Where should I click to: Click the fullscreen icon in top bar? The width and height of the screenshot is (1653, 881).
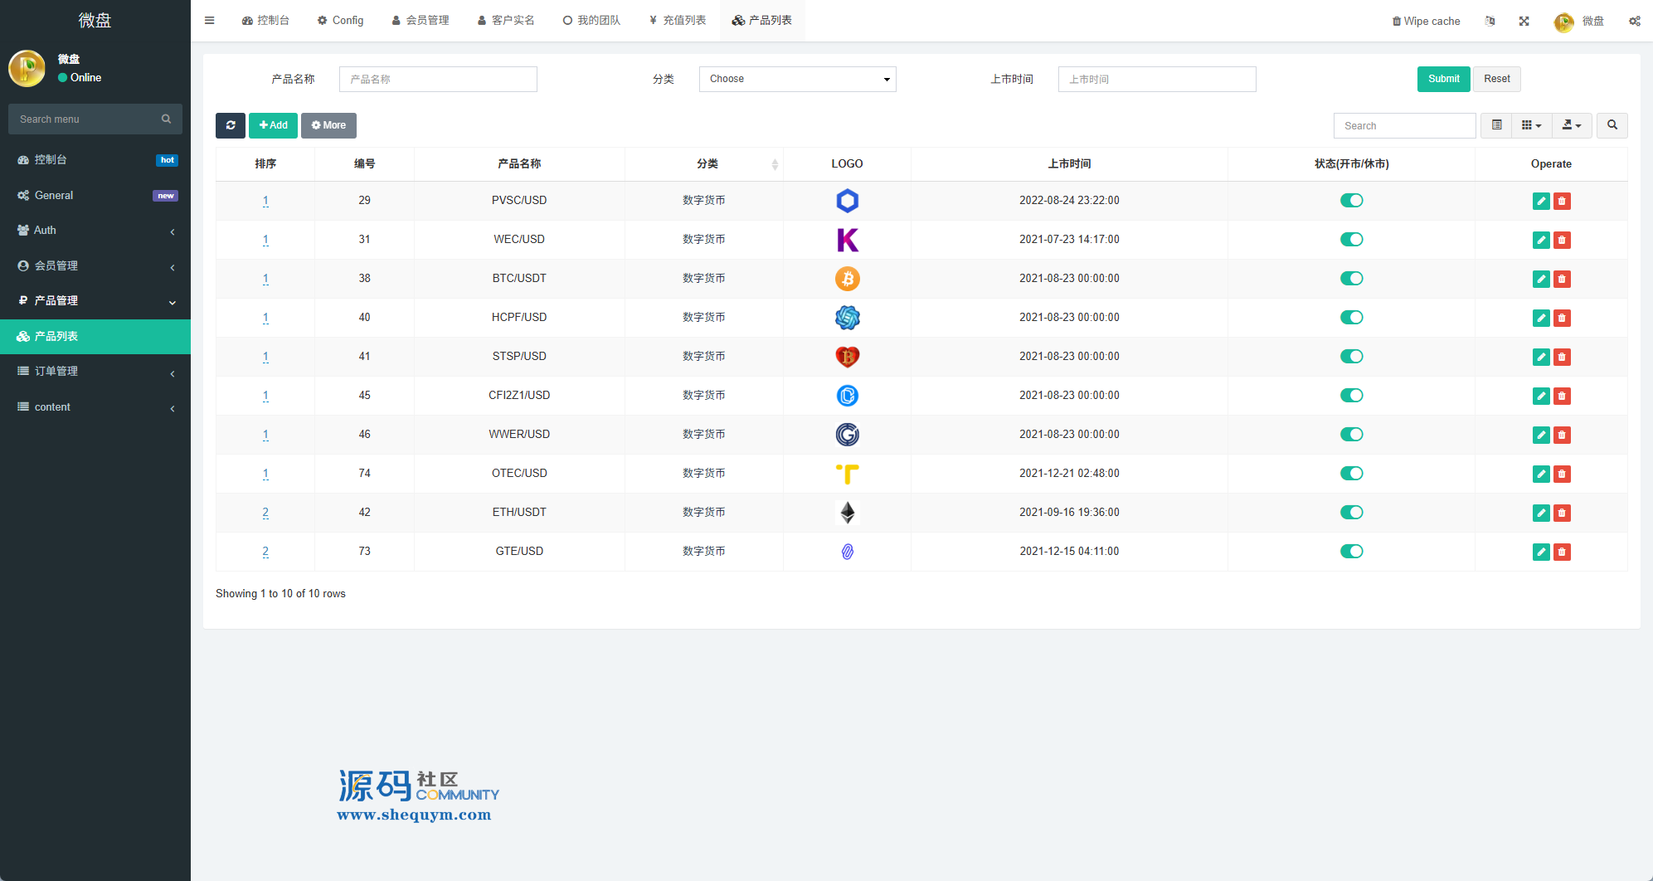pos(1524,21)
